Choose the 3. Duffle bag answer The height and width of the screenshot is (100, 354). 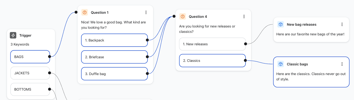[x=114, y=74]
